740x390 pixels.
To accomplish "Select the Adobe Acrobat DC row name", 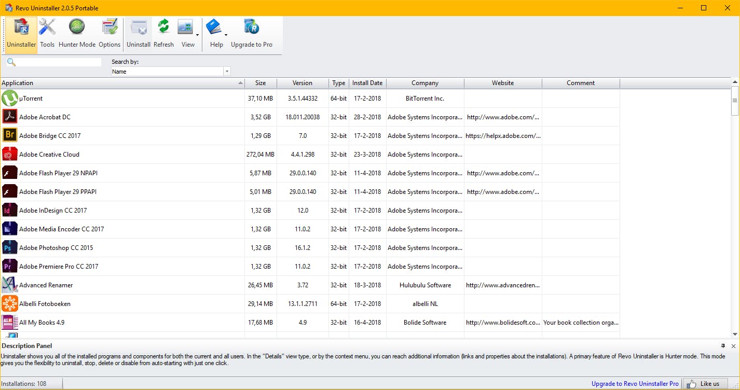I will pyautogui.click(x=45, y=117).
